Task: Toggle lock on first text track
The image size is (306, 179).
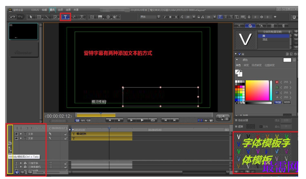Action: 66,134
